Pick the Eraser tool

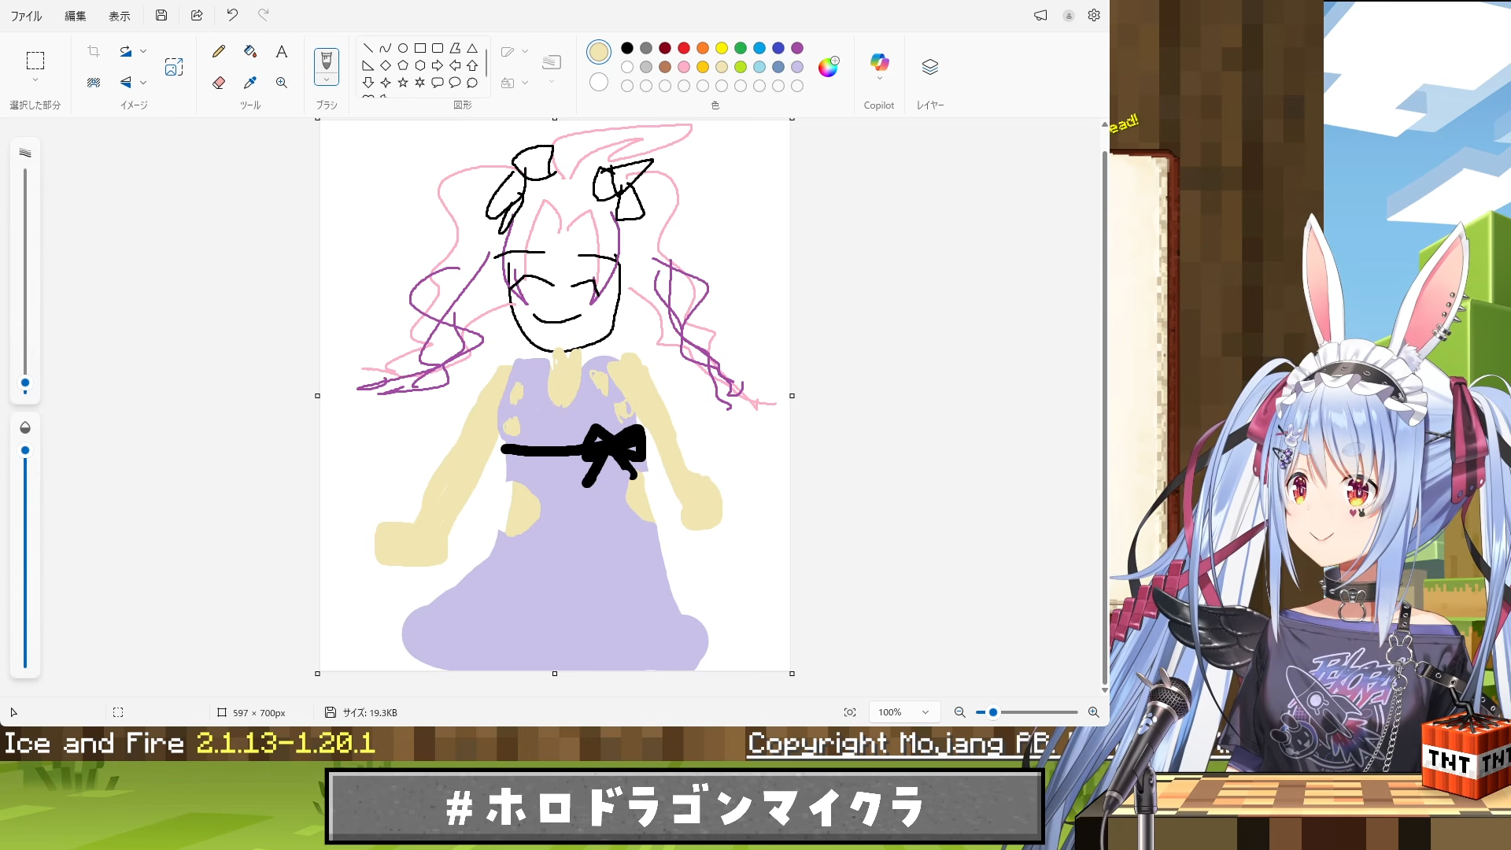tap(219, 83)
